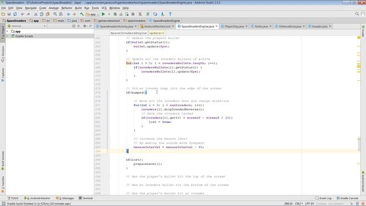Toggle the Captures tool window stripe

click(3, 74)
